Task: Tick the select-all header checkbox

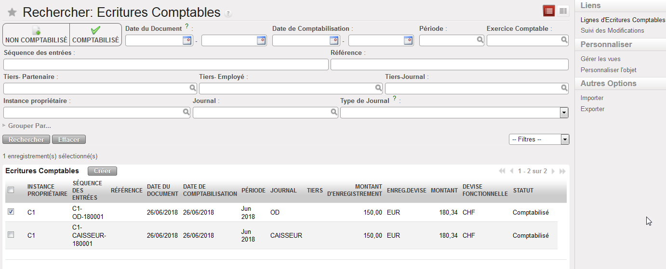Action: pos(11,190)
